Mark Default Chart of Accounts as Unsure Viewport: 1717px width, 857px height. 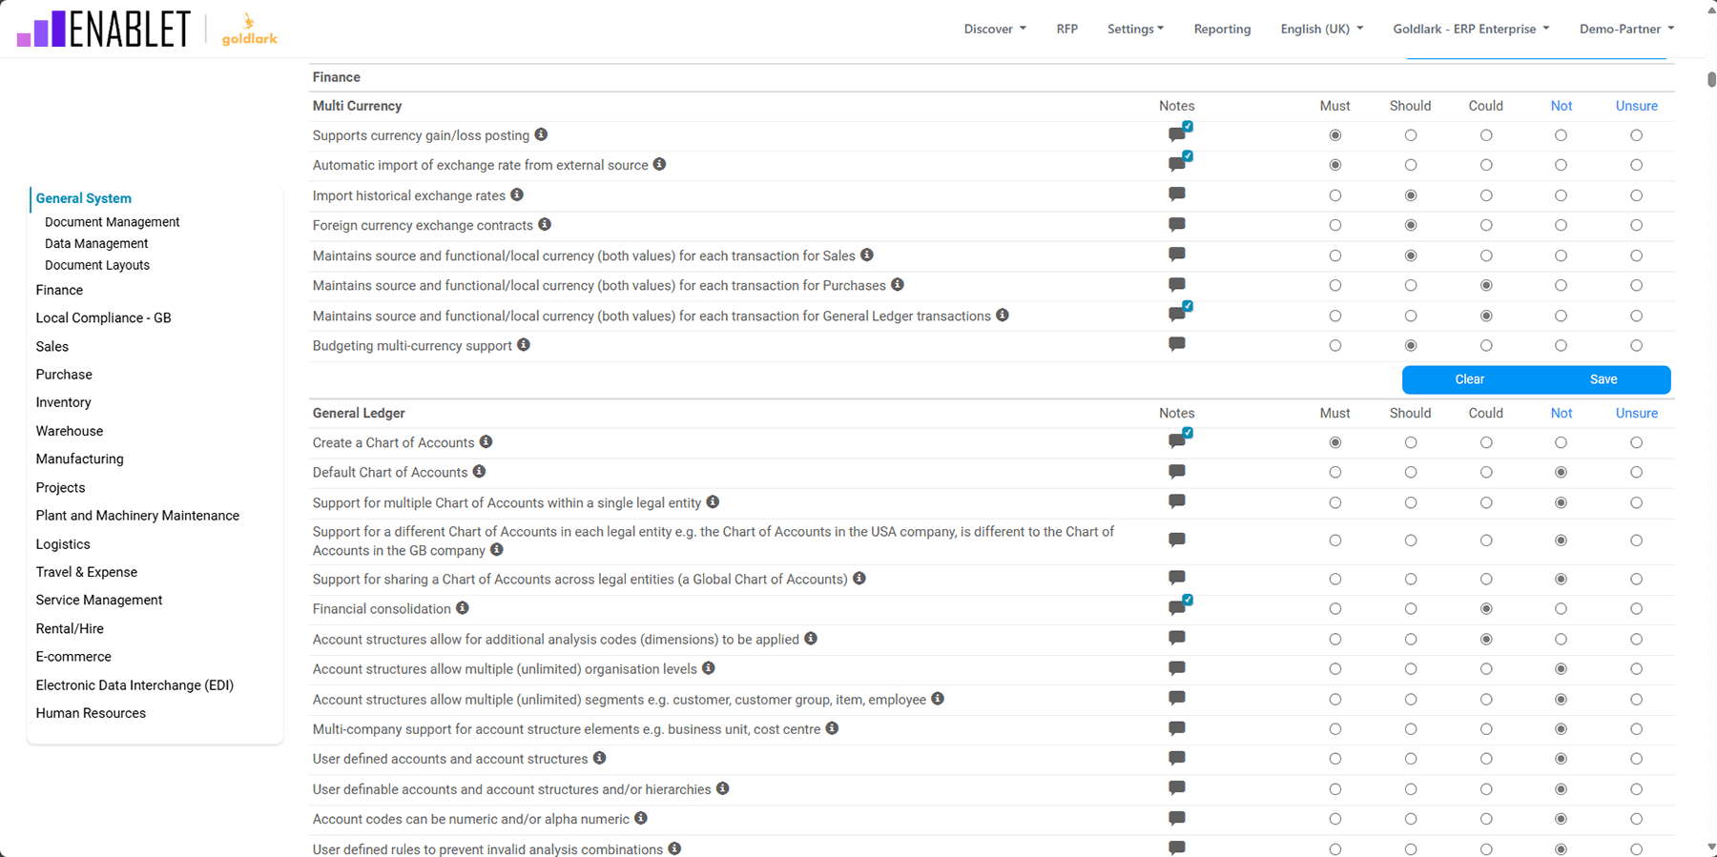1636,473
